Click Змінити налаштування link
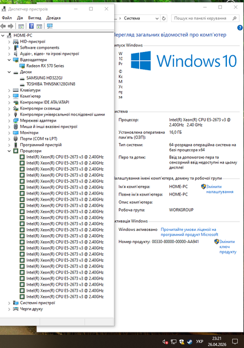244x348 pixels. 220,189
